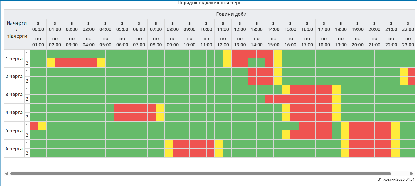Click the subqueue 2 label of 4 черга
Image resolution: width=417 pixels, height=186 pixels.
point(27,117)
